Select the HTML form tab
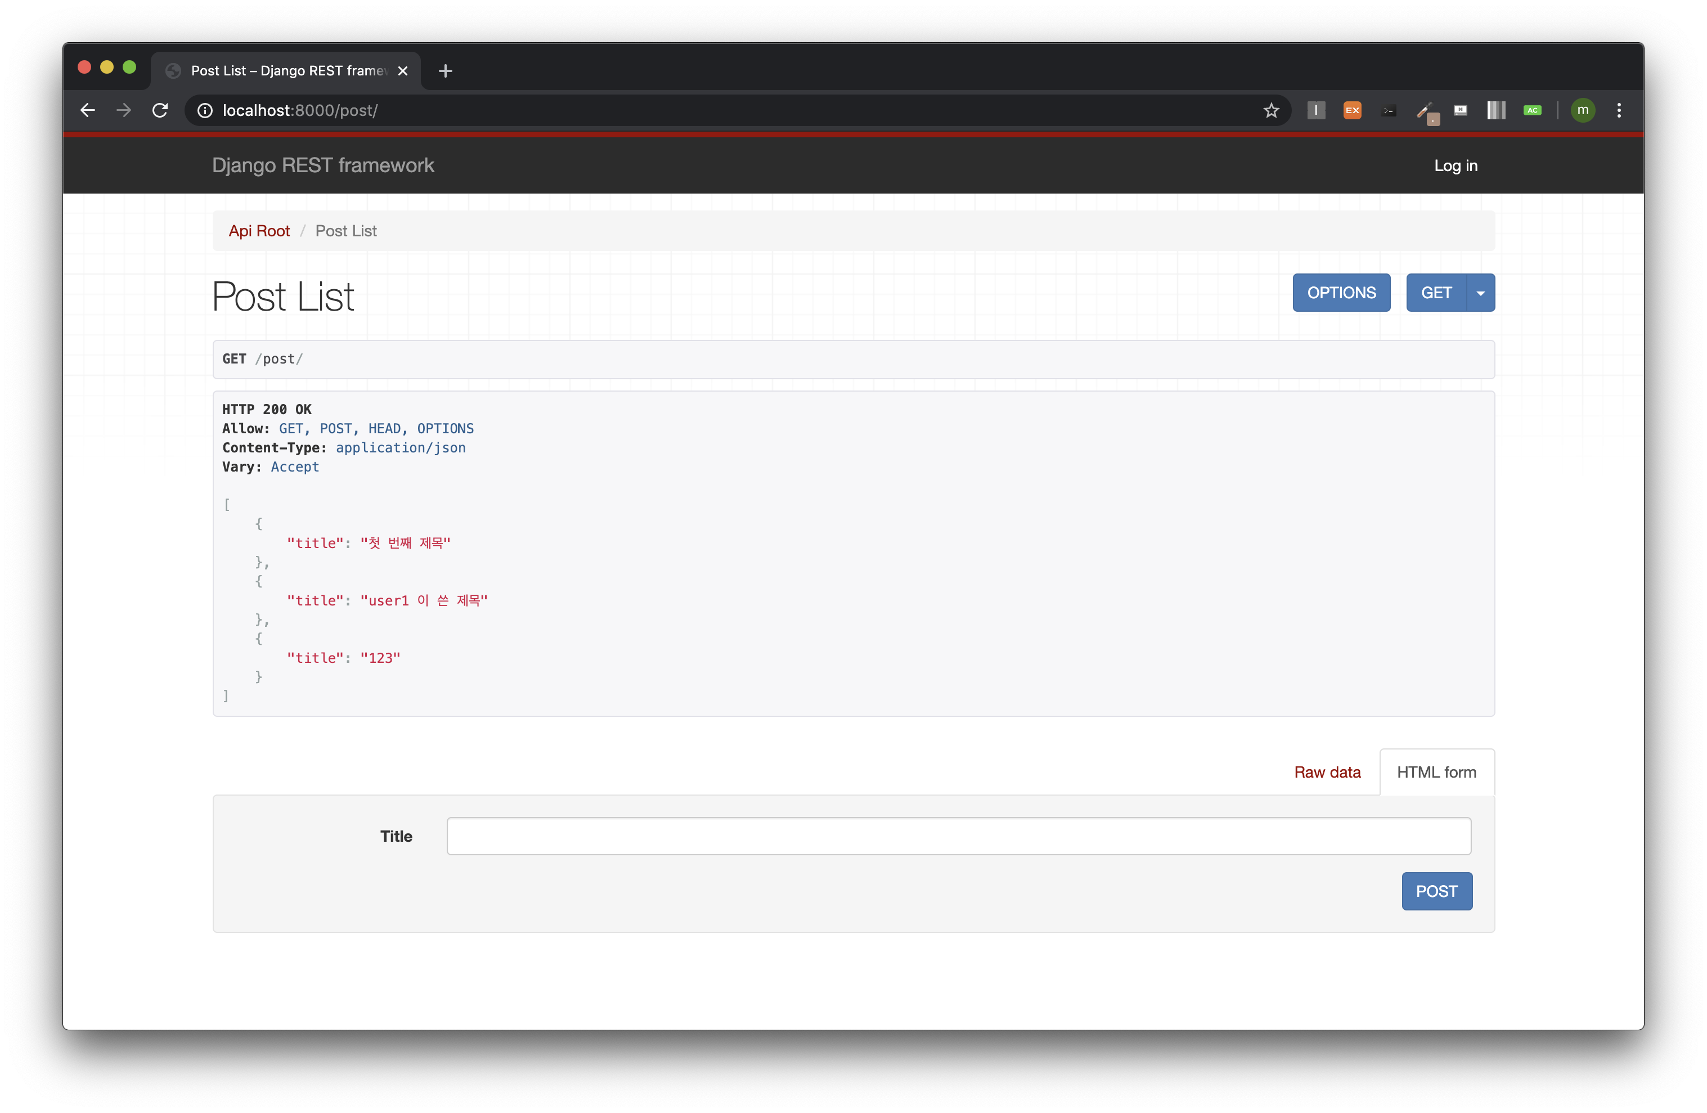 1436,773
